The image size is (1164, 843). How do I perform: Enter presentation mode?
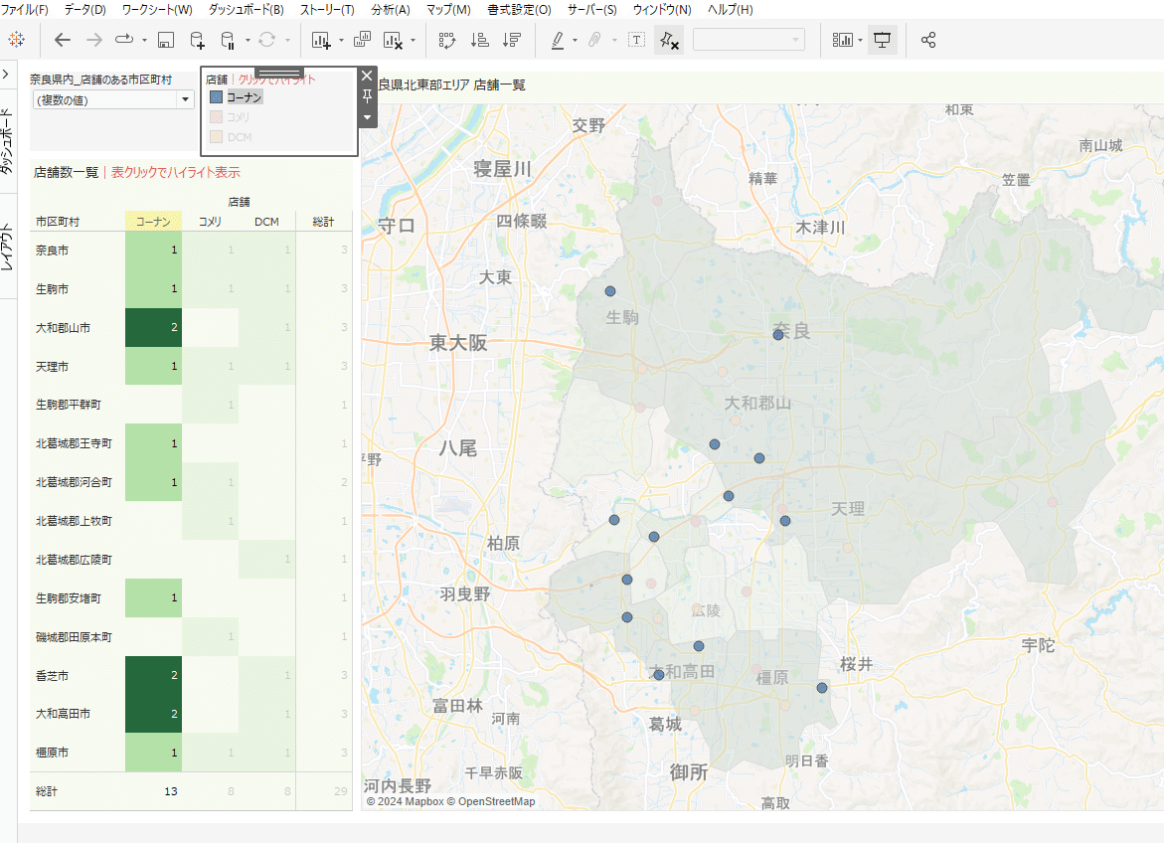(x=882, y=40)
